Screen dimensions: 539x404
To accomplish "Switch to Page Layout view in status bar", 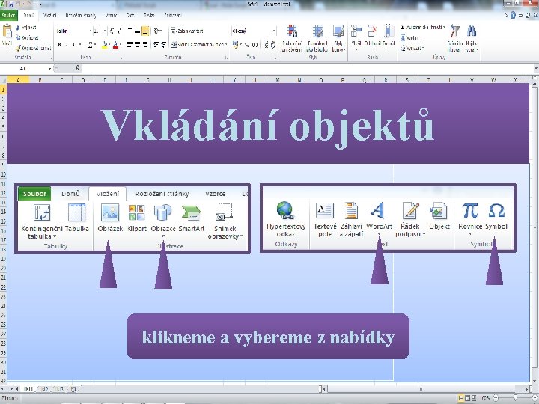I will tap(468, 398).
